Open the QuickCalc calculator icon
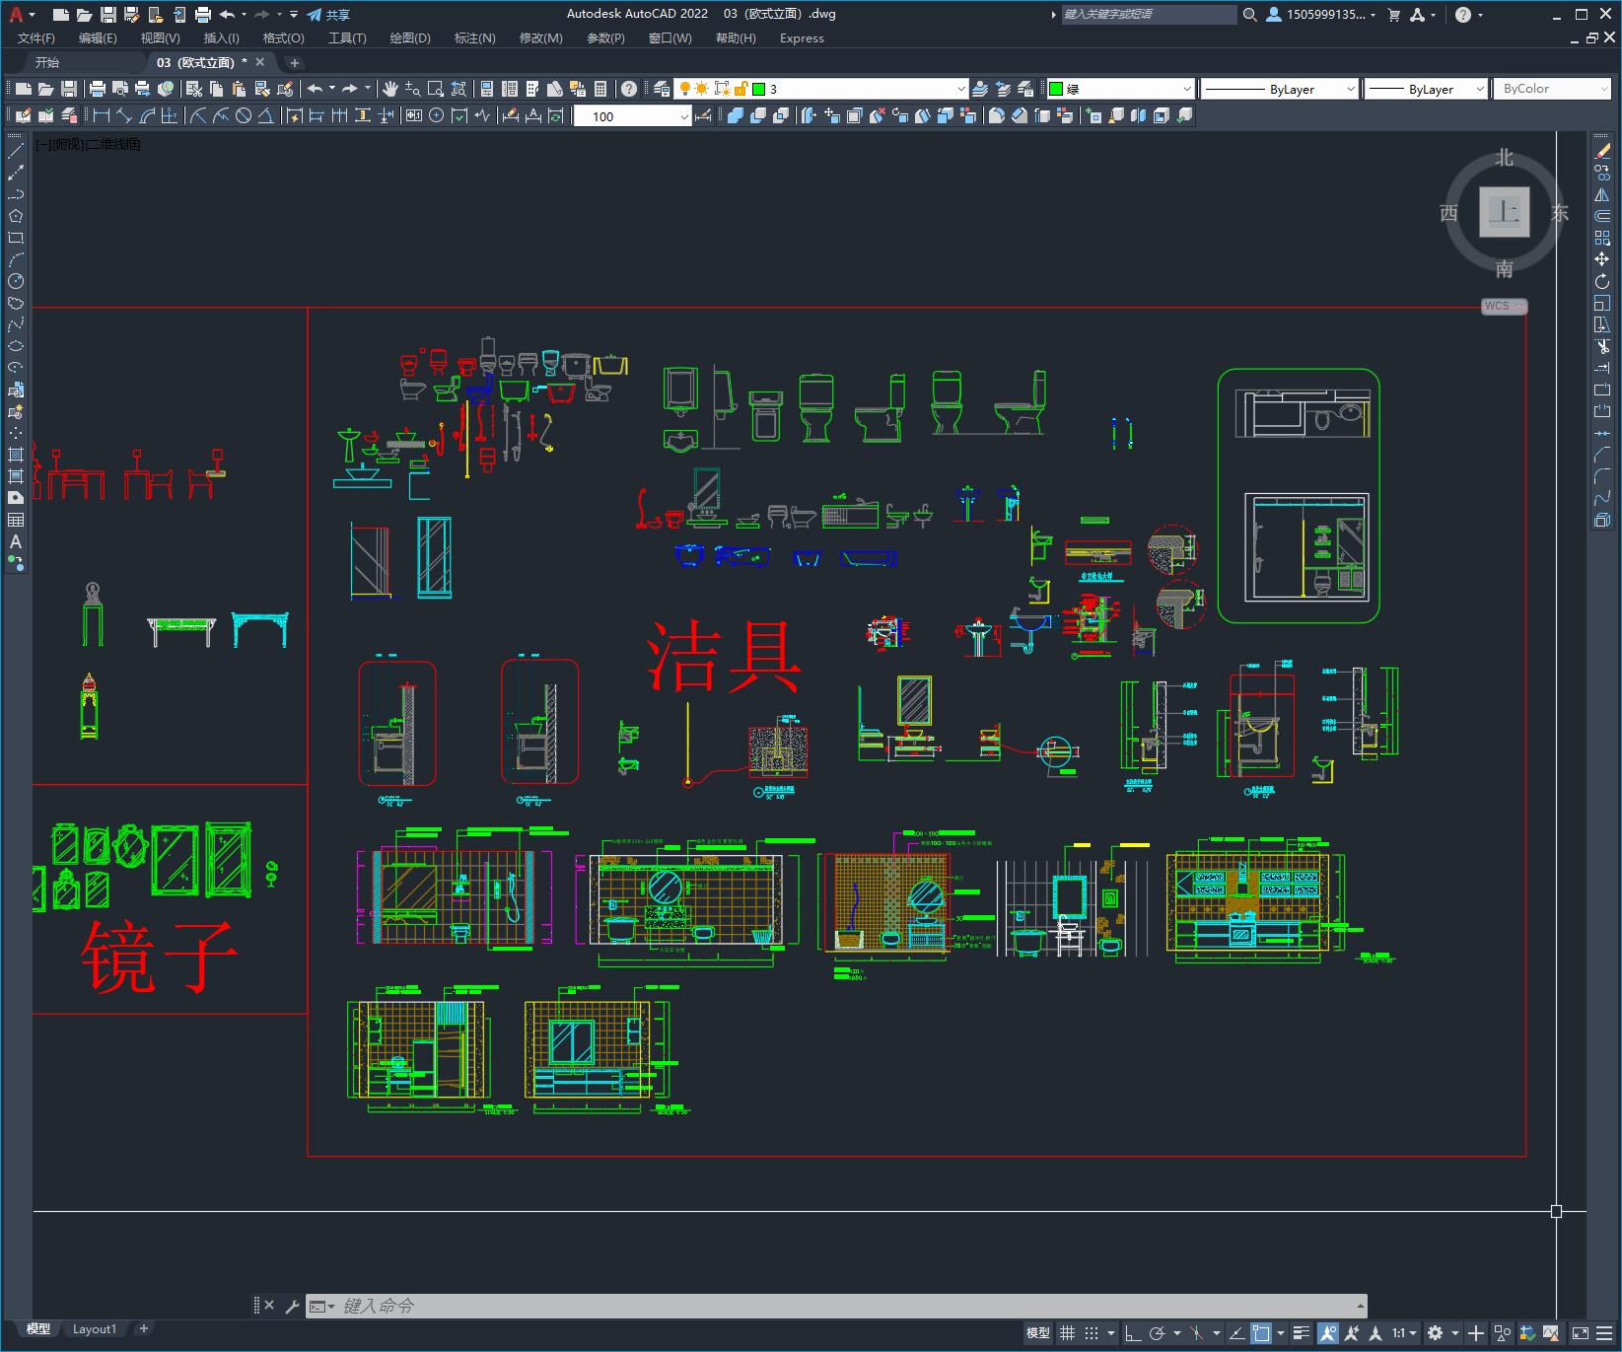1622x1352 pixels. (x=600, y=89)
